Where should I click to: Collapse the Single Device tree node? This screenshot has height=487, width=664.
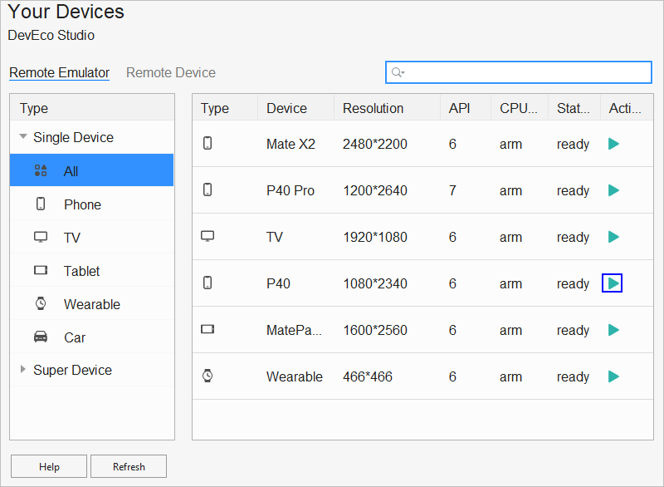point(23,137)
